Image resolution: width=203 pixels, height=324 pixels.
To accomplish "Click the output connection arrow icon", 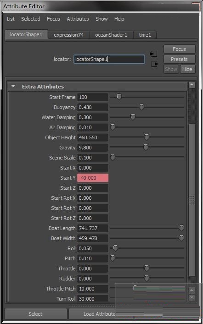I will (x=154, y=64).
